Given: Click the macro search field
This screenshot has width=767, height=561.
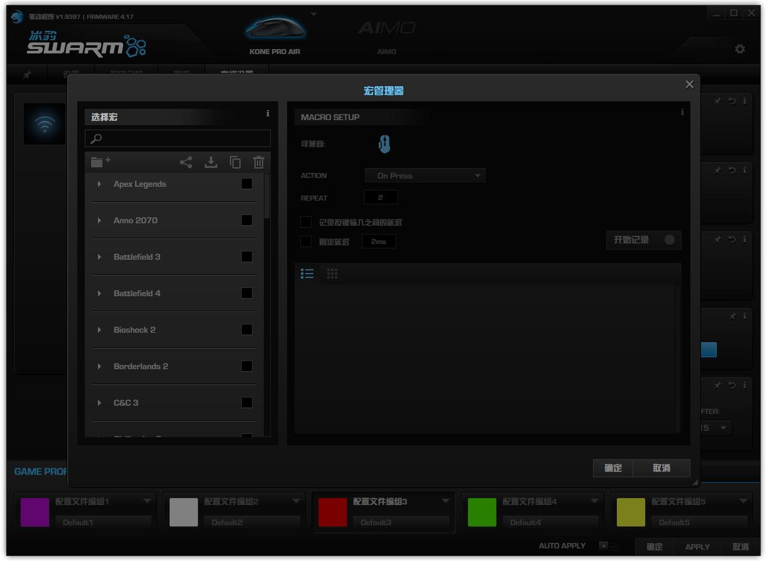Looking at the screenshot, I should [x=178, y=138].
